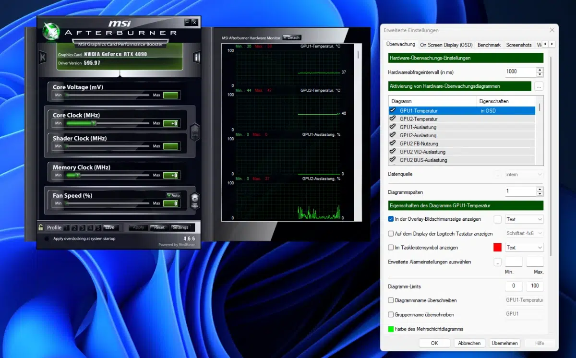Click the Diagramm-Limits maximum field showing 100
The width and height of the screenshot is (576, 358).
[x=535, y=286]
